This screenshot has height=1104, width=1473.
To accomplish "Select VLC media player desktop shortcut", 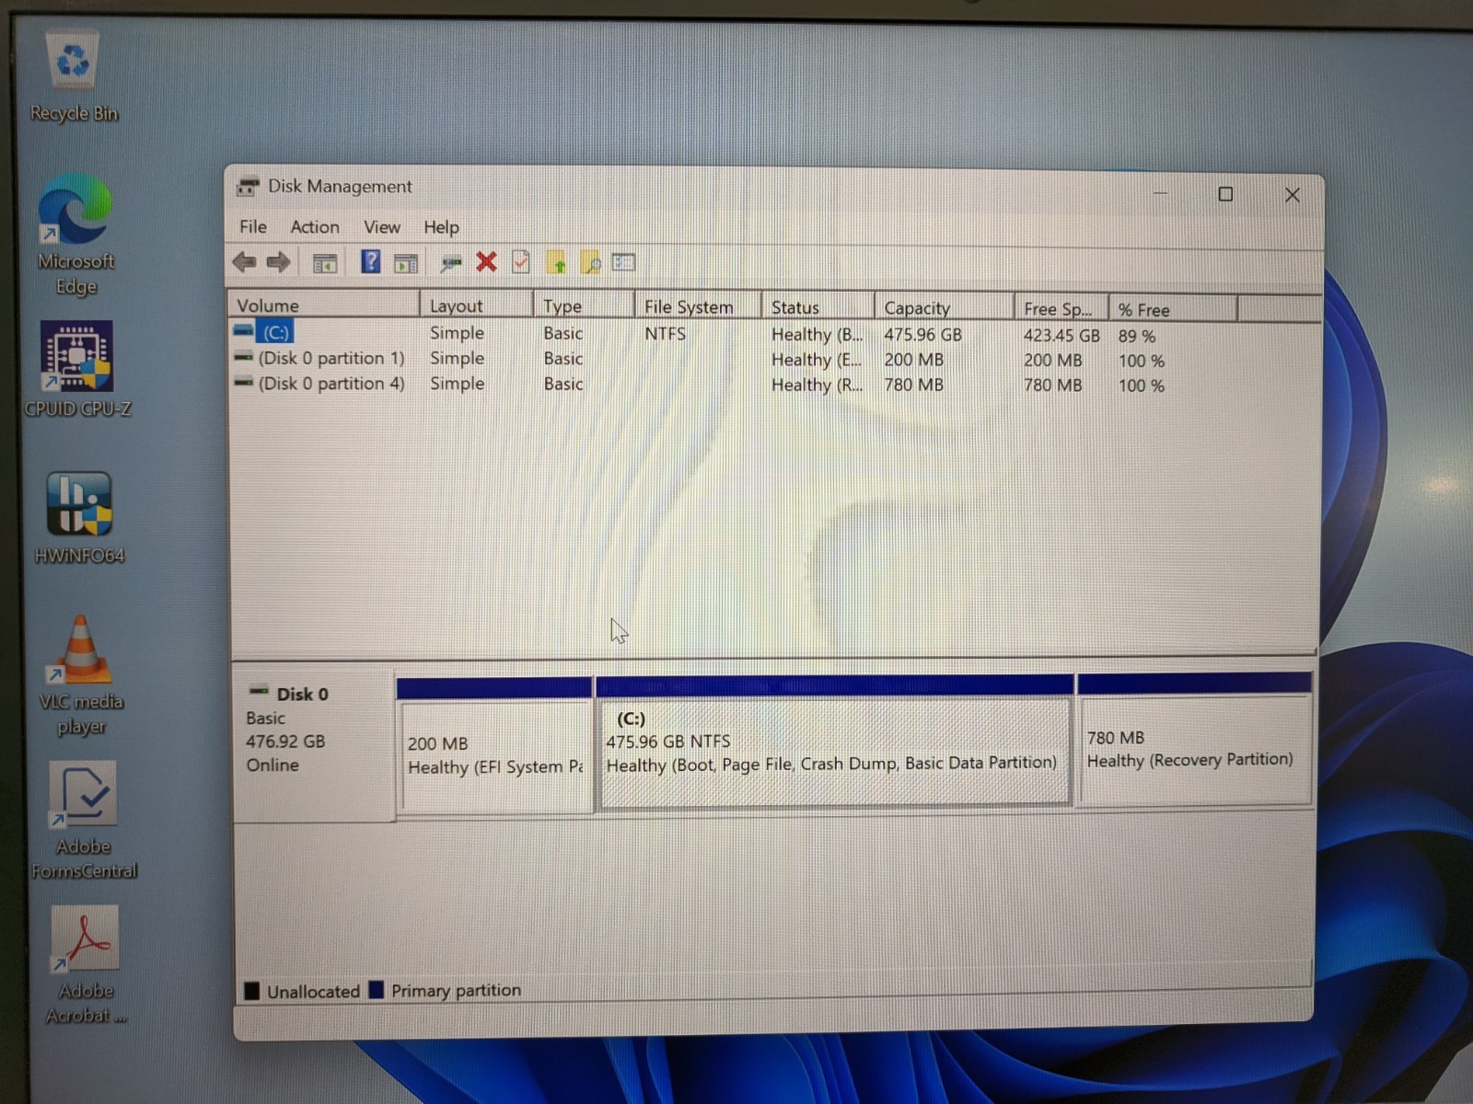I will [81, 675].
